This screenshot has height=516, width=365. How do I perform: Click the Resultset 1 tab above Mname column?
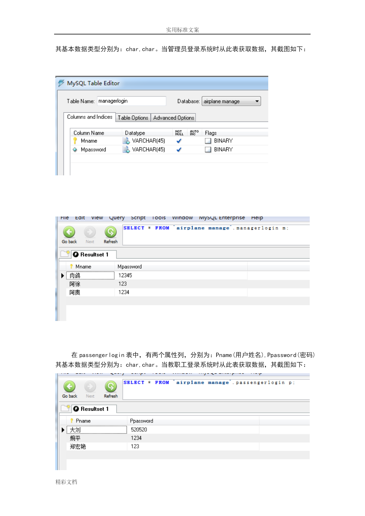[94, 254]
